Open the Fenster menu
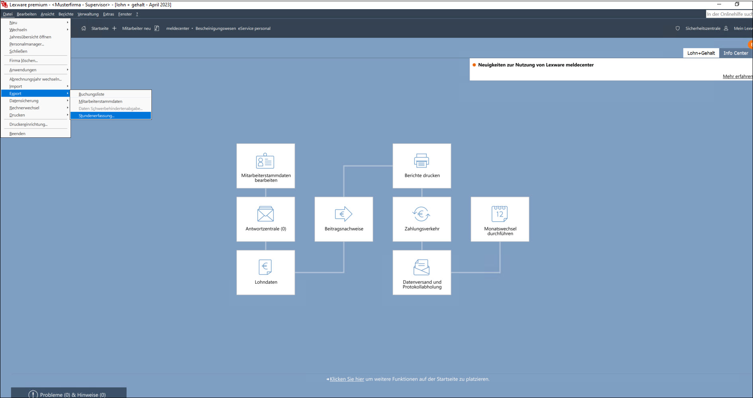This screenshot has height=398, width=753. [x=125, y=14]
